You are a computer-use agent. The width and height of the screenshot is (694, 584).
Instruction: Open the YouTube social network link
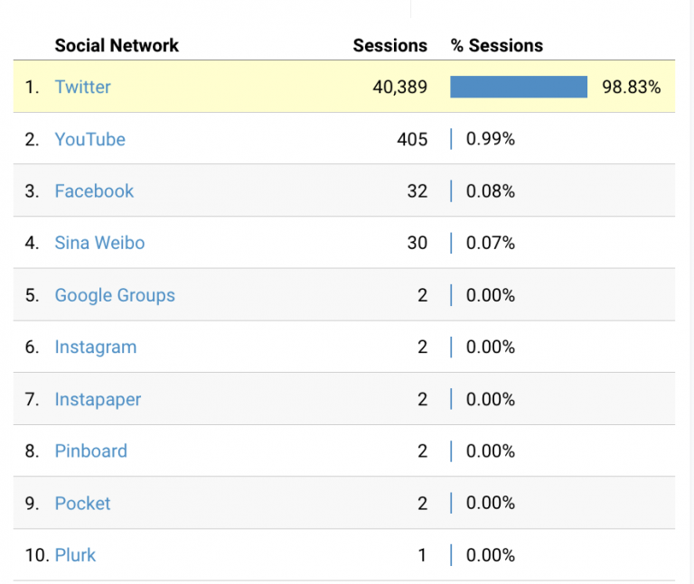pos(89,139)
